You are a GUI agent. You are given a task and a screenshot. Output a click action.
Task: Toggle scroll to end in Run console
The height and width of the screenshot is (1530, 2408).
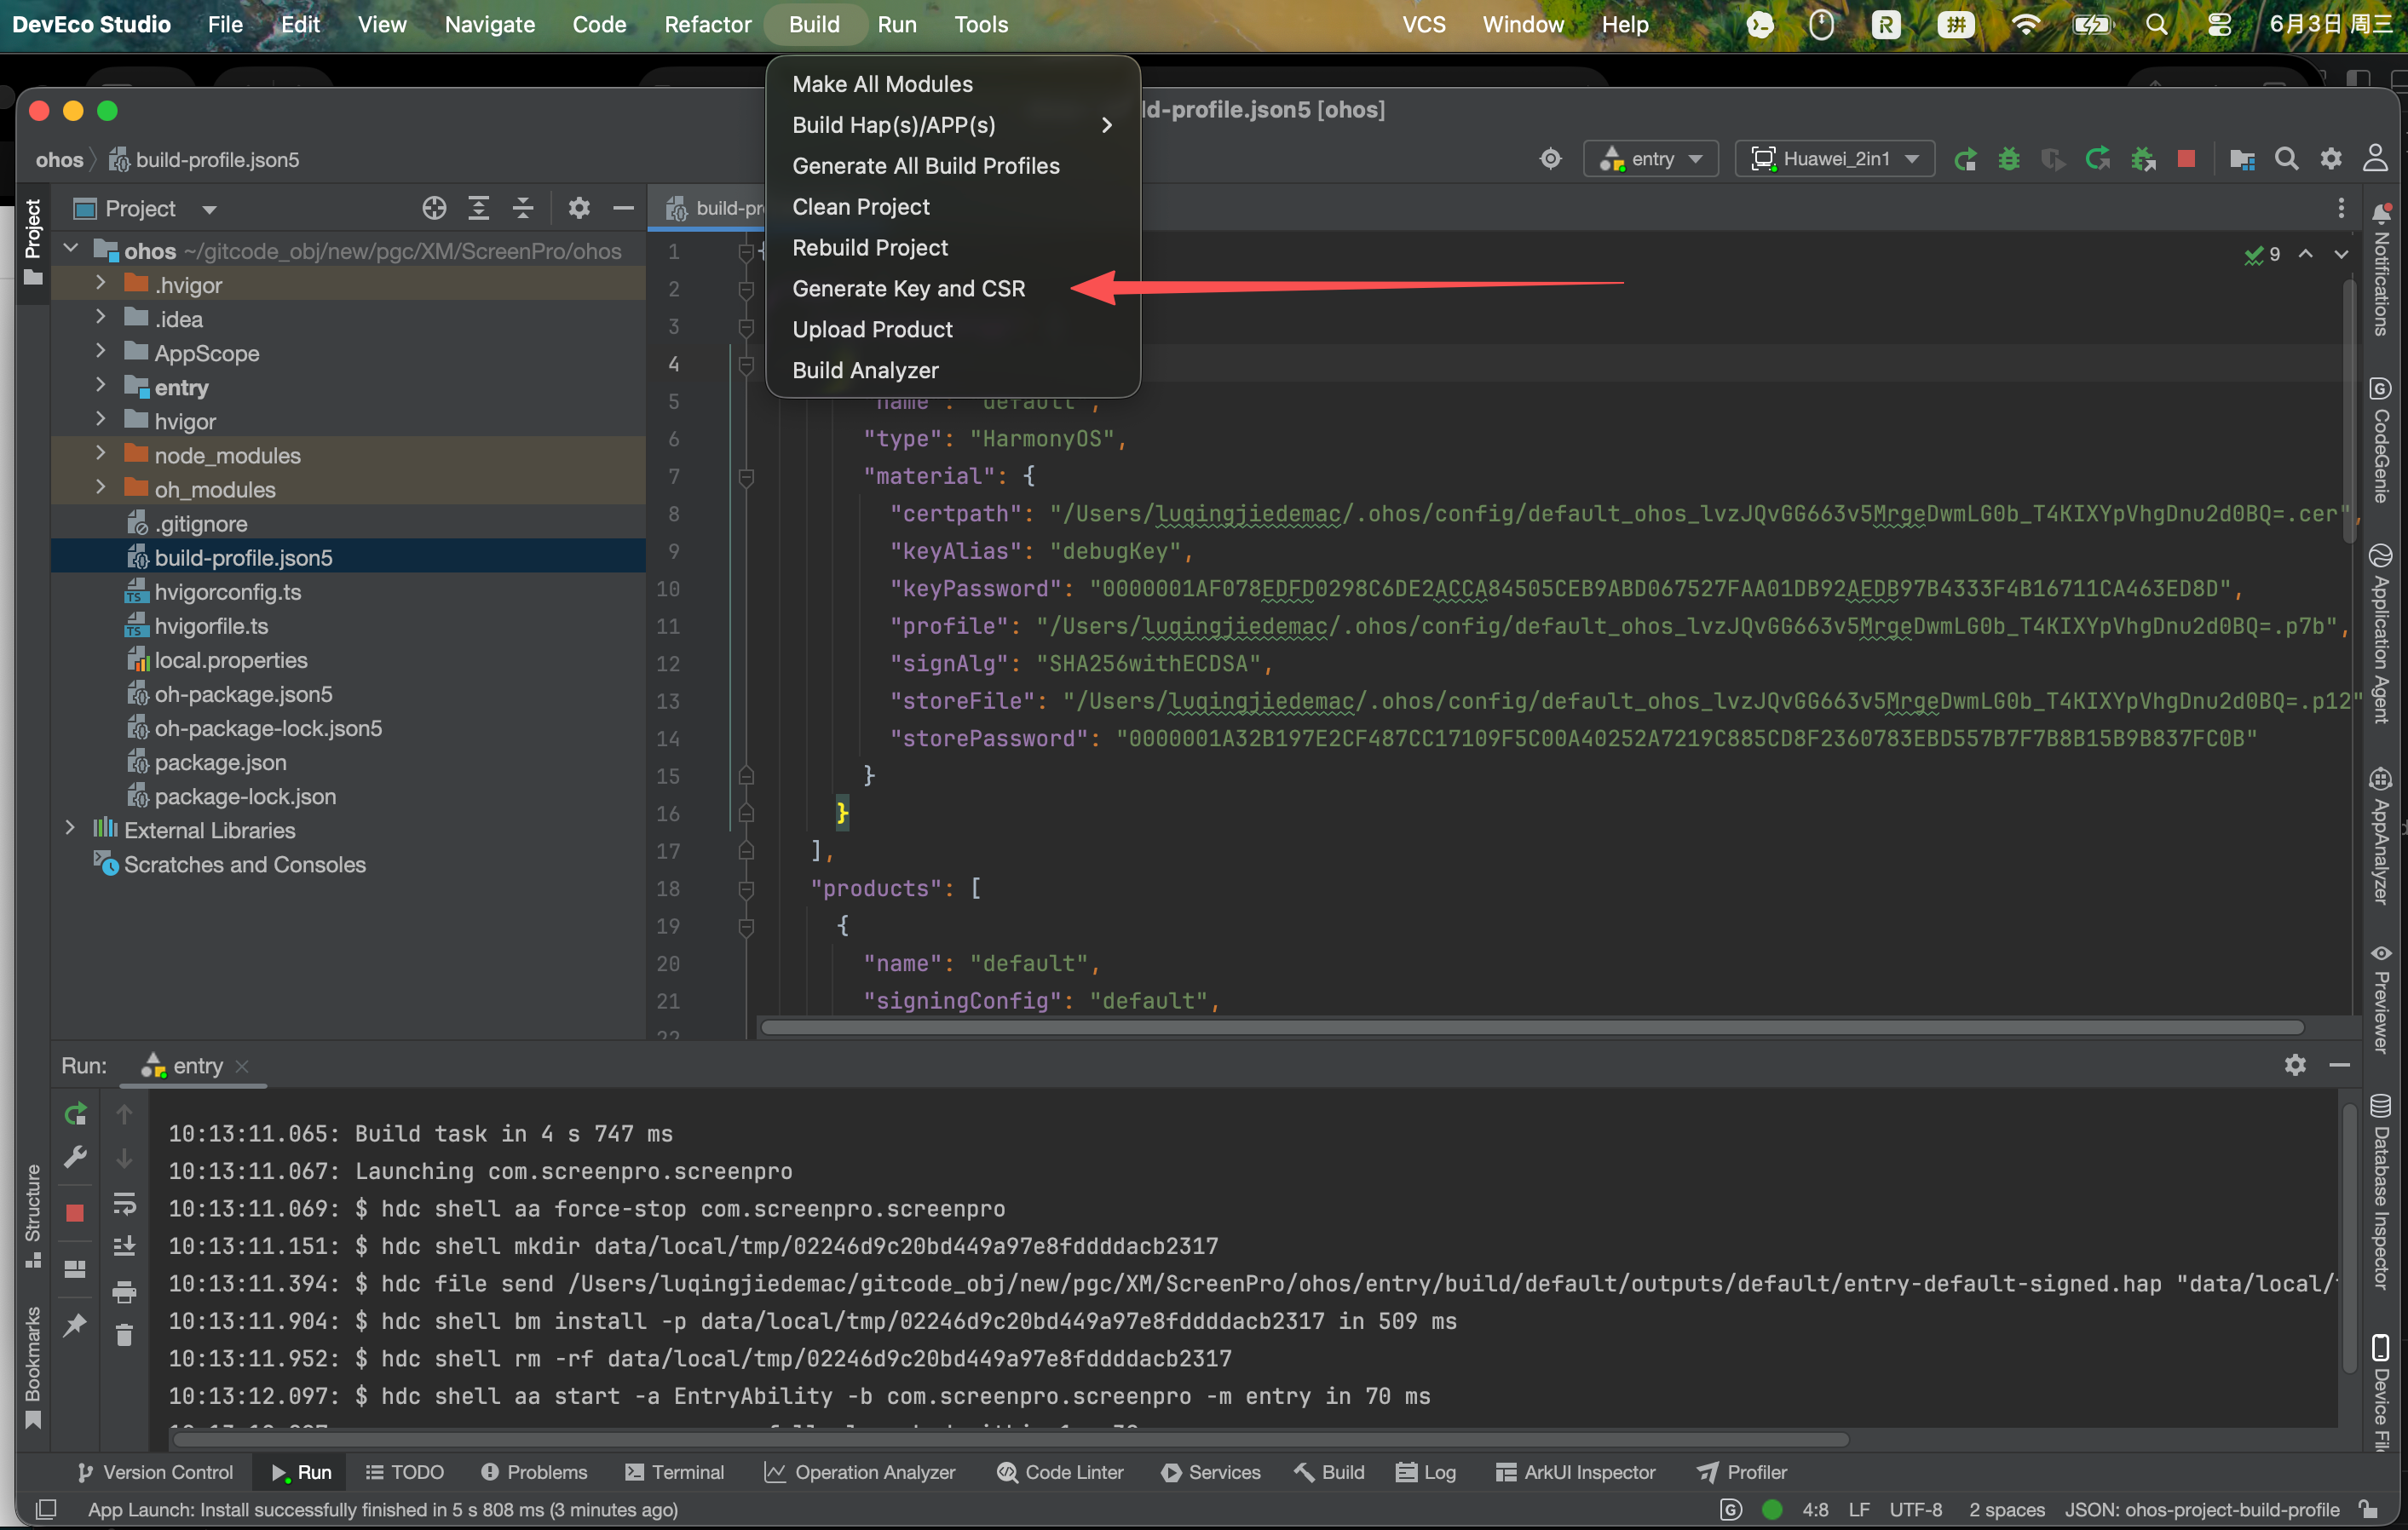[x=124, y=1246]
